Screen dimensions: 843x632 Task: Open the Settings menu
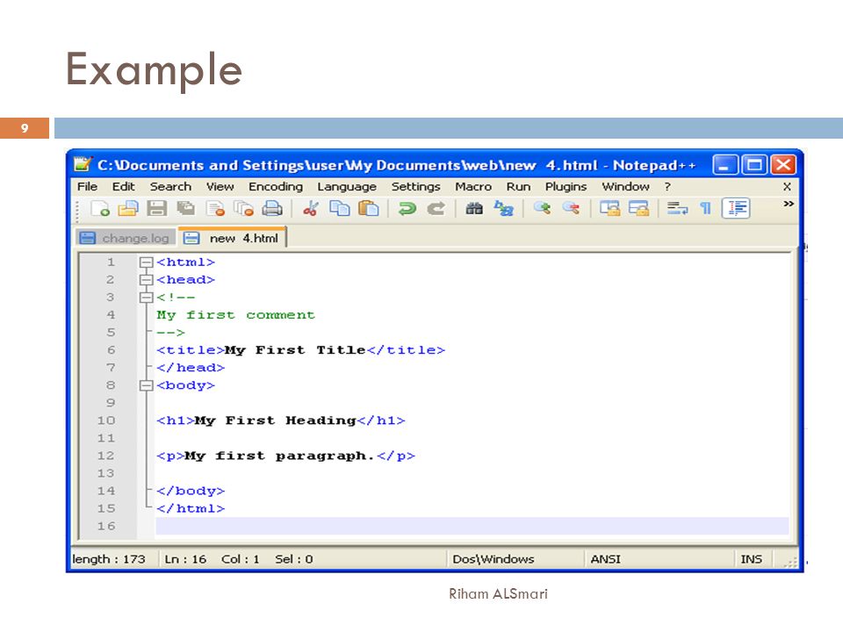click(415, 186)
